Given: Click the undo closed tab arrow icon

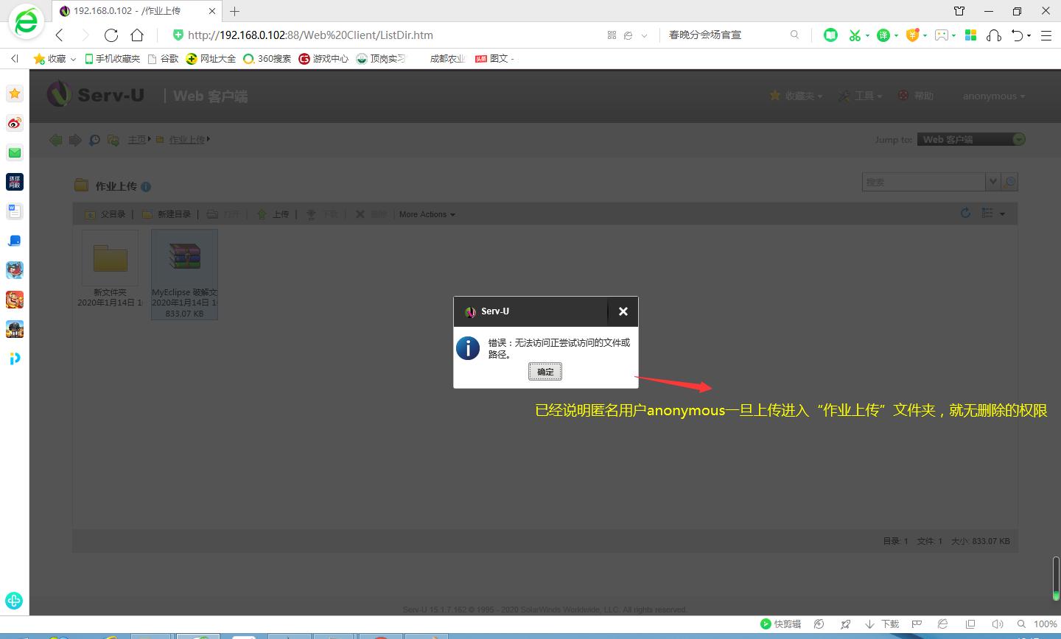Looking at the screenshot, I should [x=1018, y=35].
